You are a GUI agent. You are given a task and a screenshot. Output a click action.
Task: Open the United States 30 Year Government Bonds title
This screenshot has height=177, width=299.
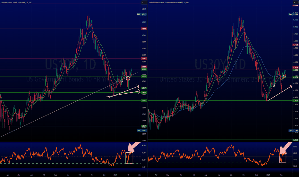(169, 3)
